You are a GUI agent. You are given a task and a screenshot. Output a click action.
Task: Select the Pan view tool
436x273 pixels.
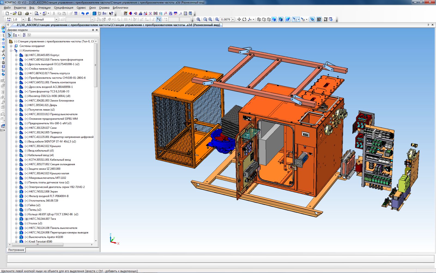(239, 19)
